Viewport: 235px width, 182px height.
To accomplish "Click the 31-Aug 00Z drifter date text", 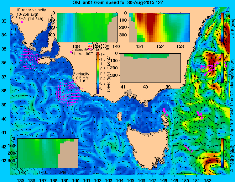I will [x=82, y=54].
